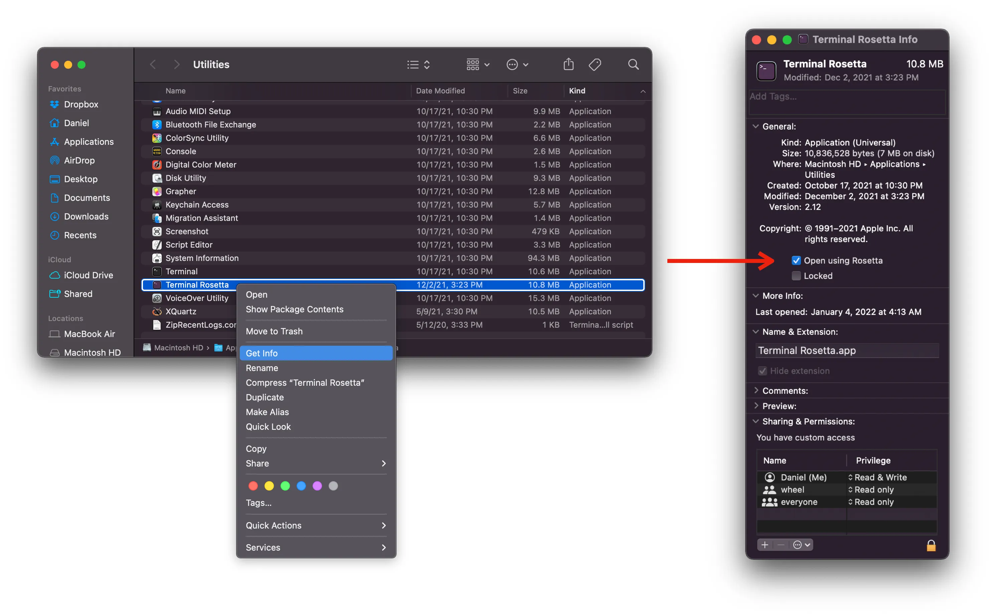Uncheck Open using Rosetta
This screenshot has height=616, width=992.
(796, 261)
